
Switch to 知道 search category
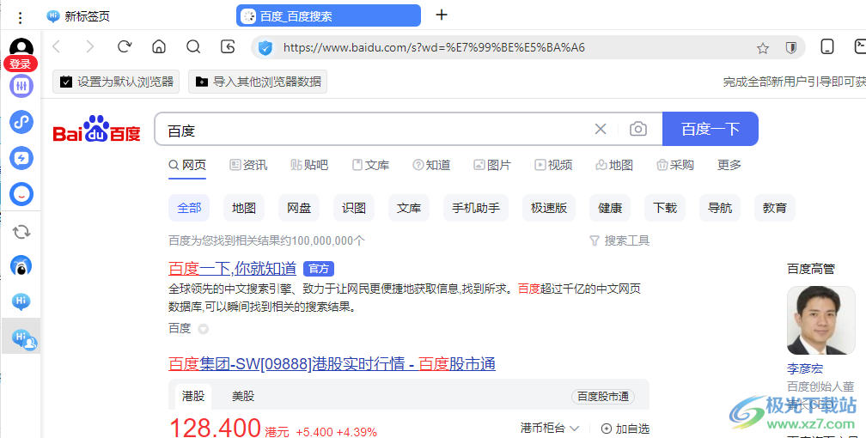(x=431, y=165)
